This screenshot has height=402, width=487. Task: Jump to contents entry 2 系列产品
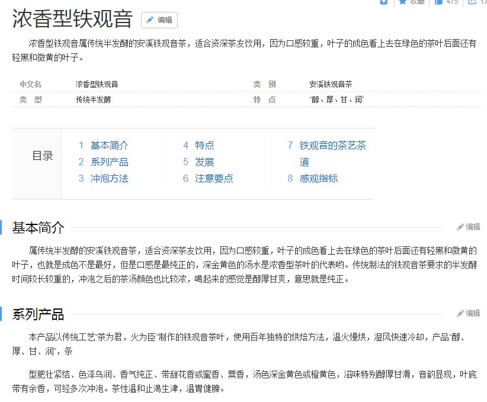pos(110,162)
